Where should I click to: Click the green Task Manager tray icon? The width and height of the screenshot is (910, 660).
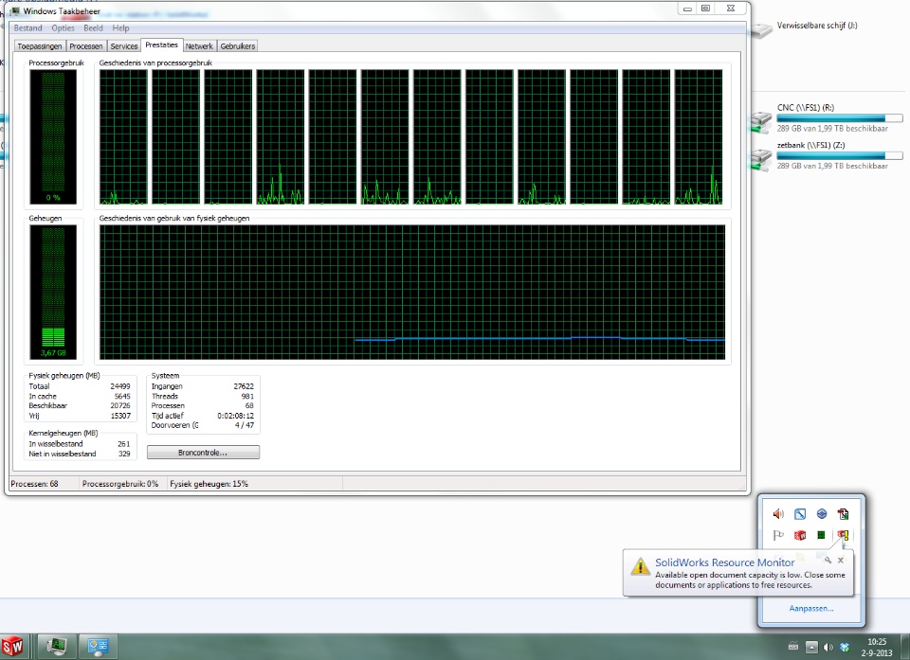click(x=821, y=535)
